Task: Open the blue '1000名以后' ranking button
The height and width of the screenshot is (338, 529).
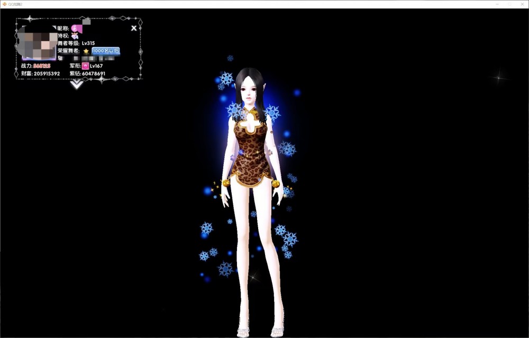Action: [x=106, y=51]
